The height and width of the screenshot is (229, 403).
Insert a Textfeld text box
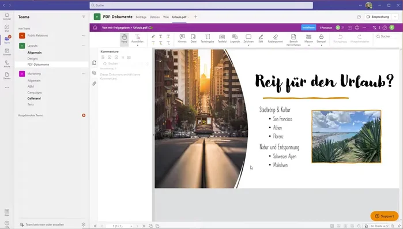pyautogui.click(x=222, y=38)
